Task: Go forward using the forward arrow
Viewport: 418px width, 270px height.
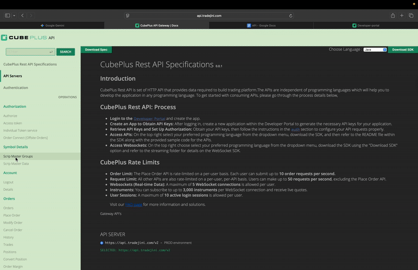Action: (x=31, y=16)
